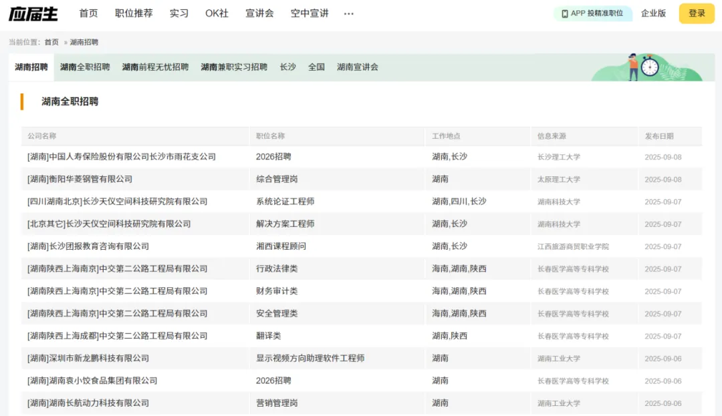Image resolution: width=722 pixels, height=416 pixels.
Task: Open the 全国 tab
Action: [316, 67]
